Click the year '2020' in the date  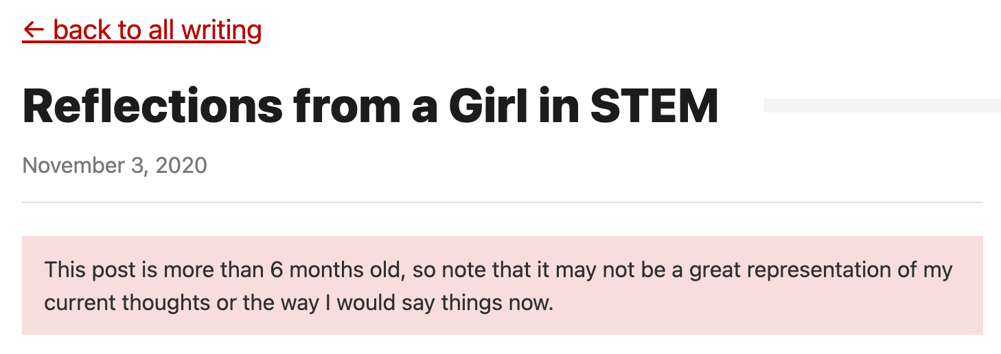181,165
